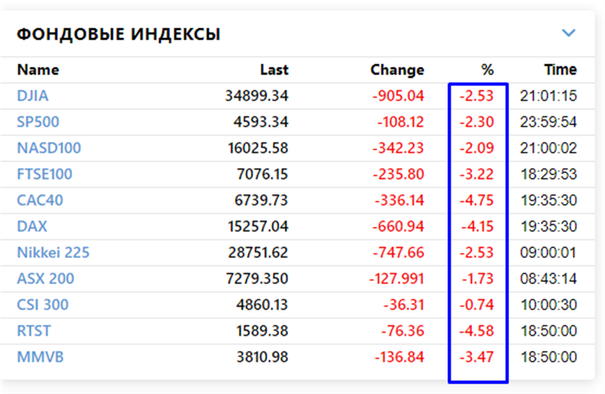Sort the table by Last column
Screen dimensions: 605x394
[x=274, y=70]
